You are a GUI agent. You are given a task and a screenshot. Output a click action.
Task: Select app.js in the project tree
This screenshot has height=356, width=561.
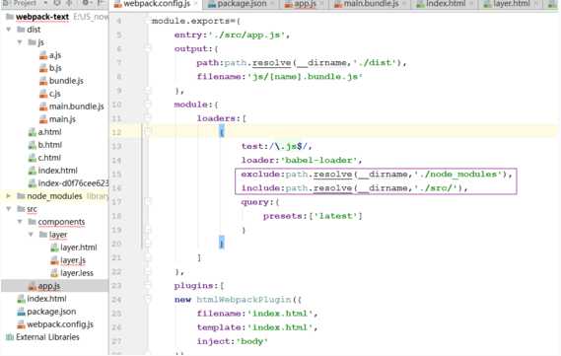[49, 286]
